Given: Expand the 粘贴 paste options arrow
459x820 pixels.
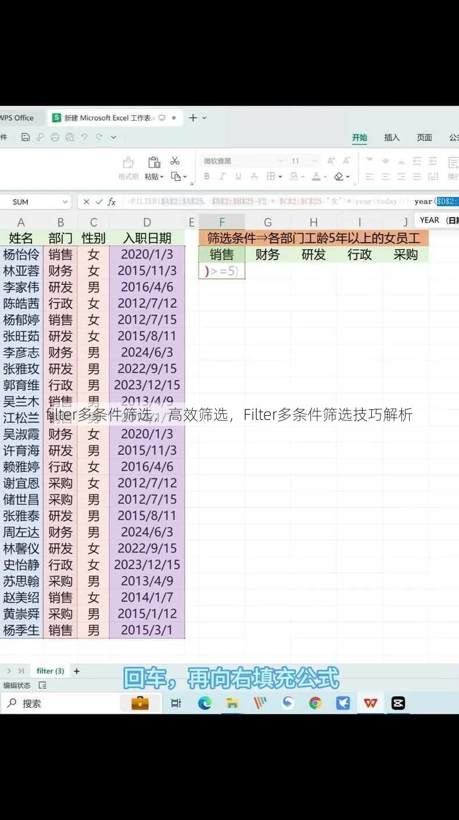Looking at the screenshot, I should 162,177.
